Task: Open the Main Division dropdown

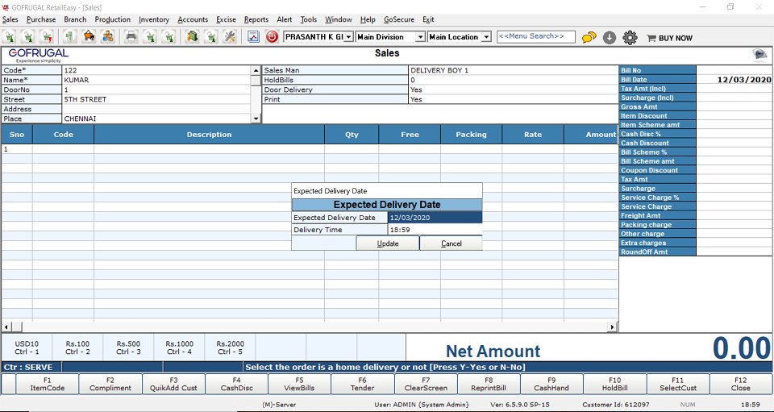Action: tap(420, 37)
